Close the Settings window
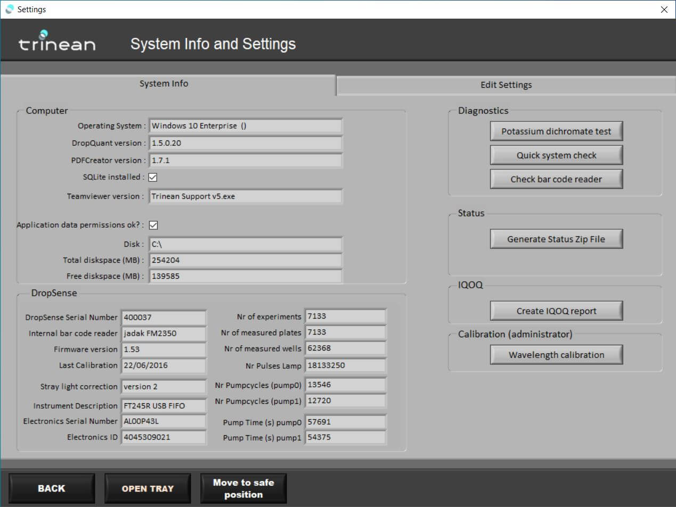The image size is (676, 507). [664, 10]
